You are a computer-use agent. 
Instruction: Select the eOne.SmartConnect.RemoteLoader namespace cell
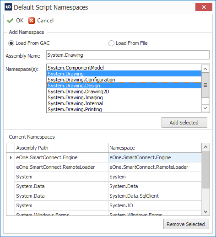point(155,167)
